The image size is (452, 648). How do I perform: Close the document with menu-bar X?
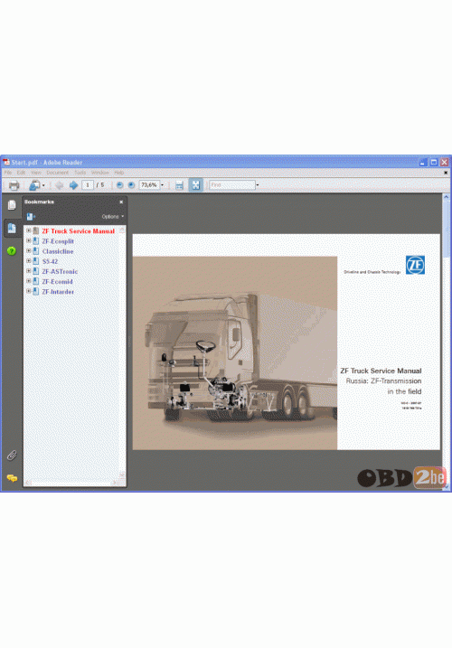pos(446,173)
